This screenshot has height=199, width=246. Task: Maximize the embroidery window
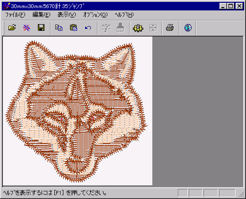coord(231,6)
